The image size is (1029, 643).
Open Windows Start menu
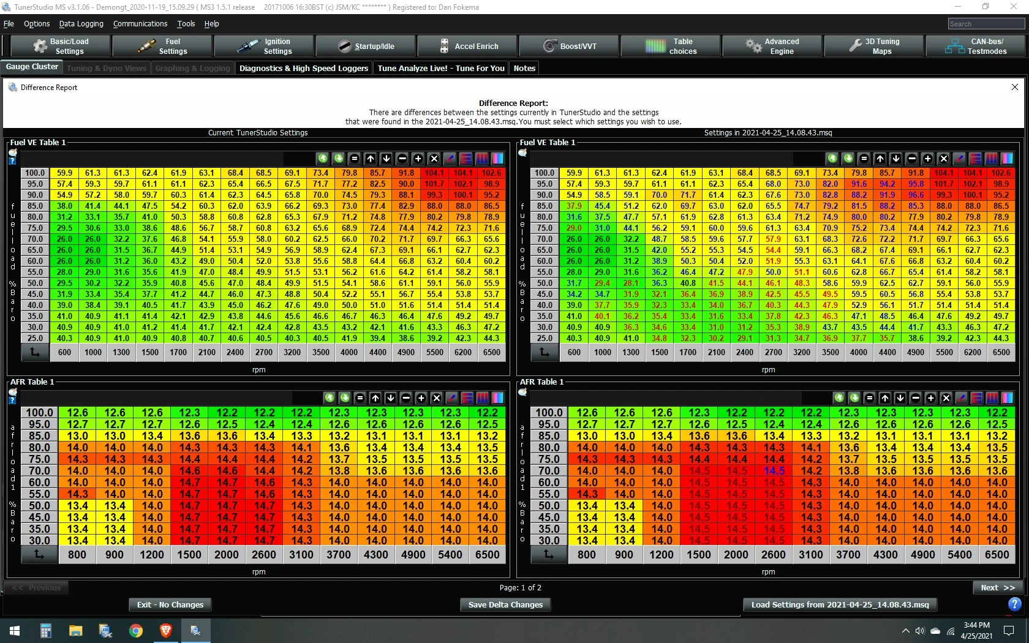pyautogui.click(x=15, y=631)
